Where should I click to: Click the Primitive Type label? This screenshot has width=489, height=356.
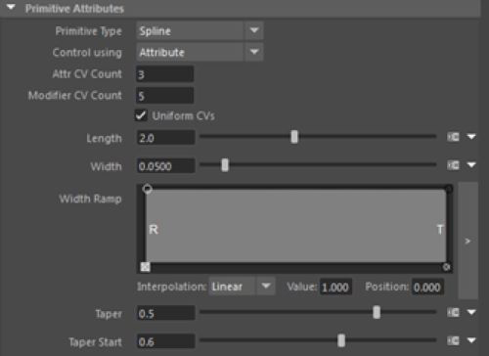point(89,31)
